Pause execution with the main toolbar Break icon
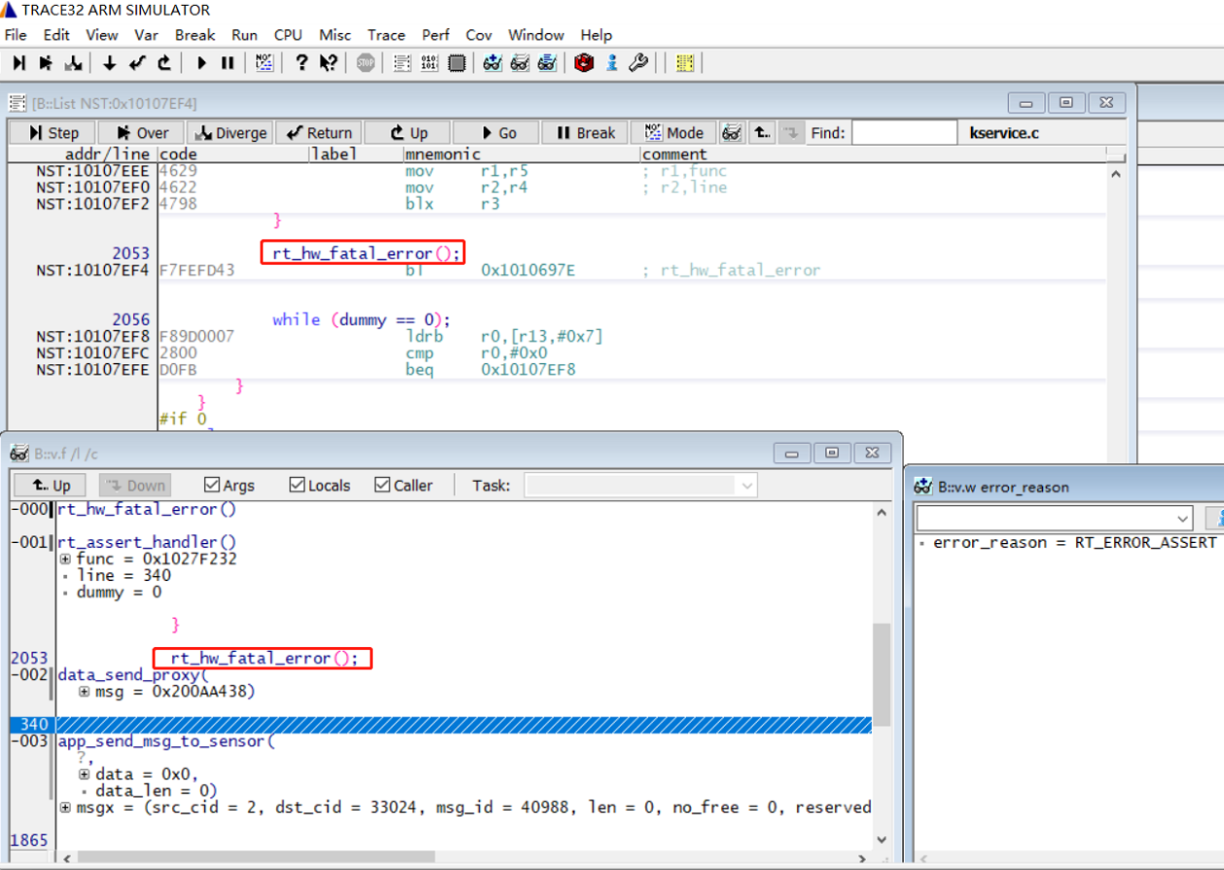 coord(228,63)
